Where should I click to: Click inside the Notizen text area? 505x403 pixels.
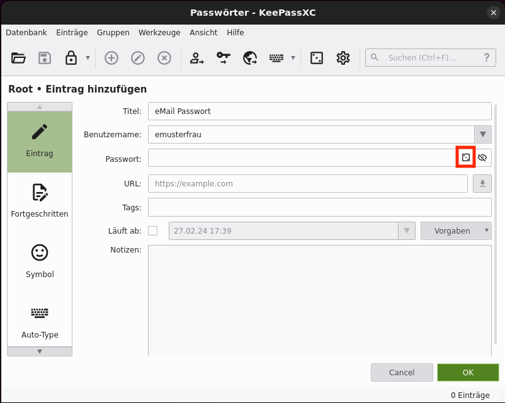(x=320, y=300)
